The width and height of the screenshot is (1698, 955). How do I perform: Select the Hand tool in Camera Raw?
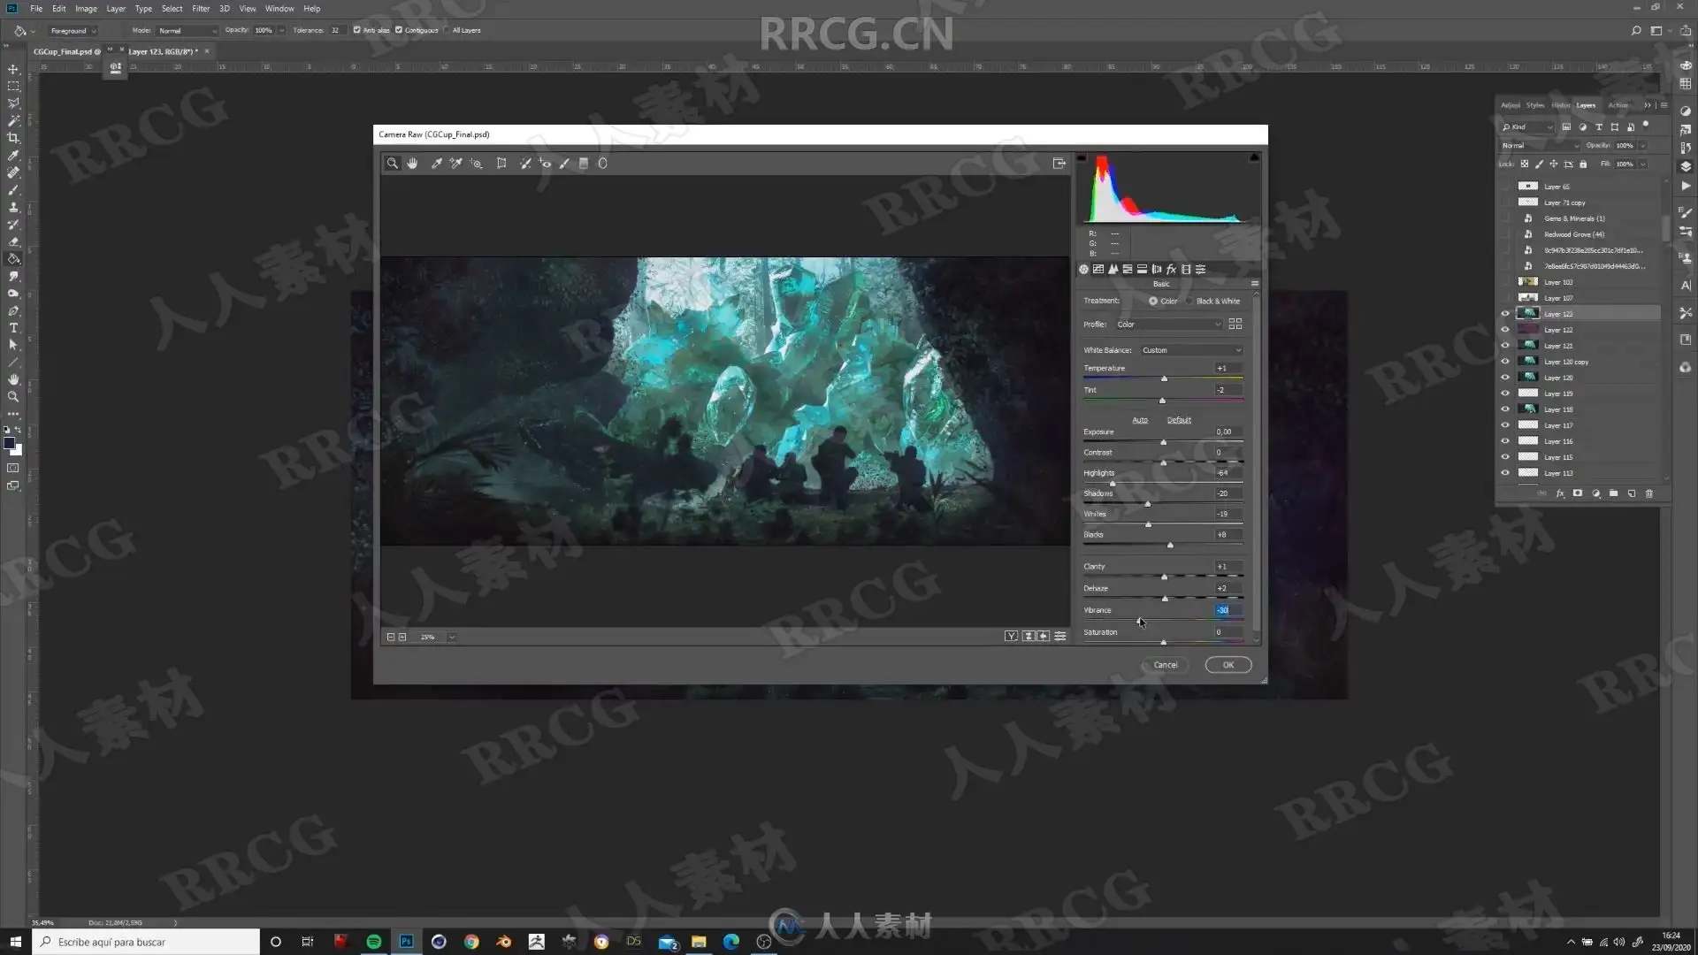click(x=412, y=164)
